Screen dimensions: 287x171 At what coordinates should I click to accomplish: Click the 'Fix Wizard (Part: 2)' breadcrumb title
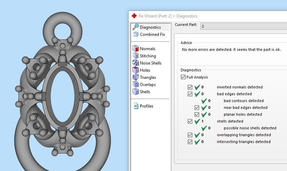click(x=155, y=16)
